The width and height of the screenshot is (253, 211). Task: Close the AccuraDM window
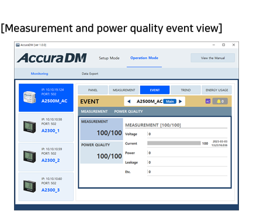(234, 45)
